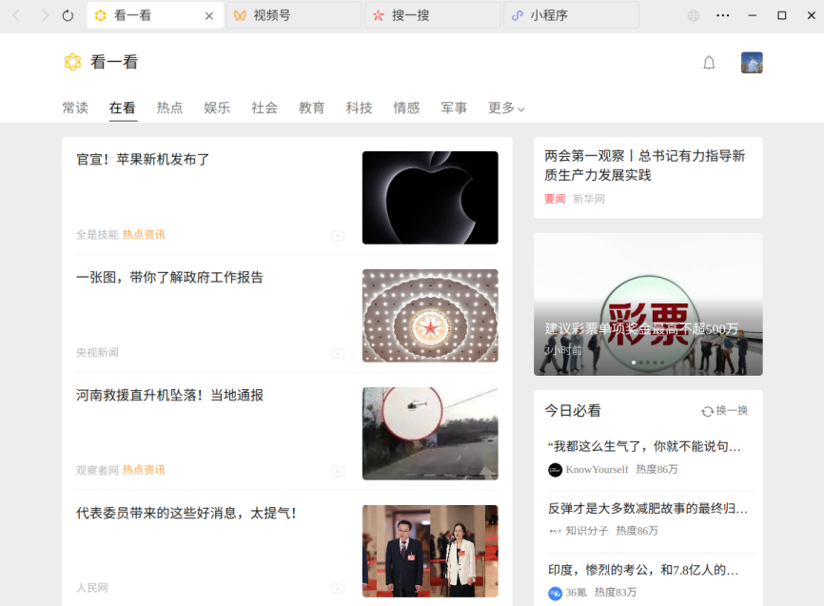Image resolution: width=824 pixels, height=606 pixels.
Task: Open the three-dots more menu
Action: [x=722, y=16]
